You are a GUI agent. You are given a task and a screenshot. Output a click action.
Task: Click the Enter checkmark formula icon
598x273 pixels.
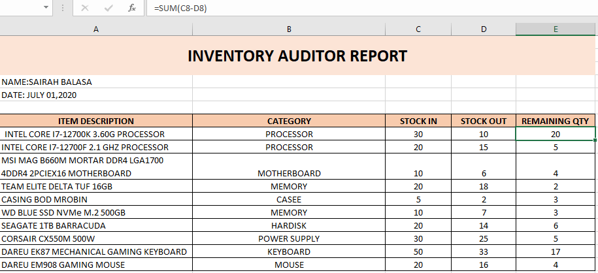point(108,8)
